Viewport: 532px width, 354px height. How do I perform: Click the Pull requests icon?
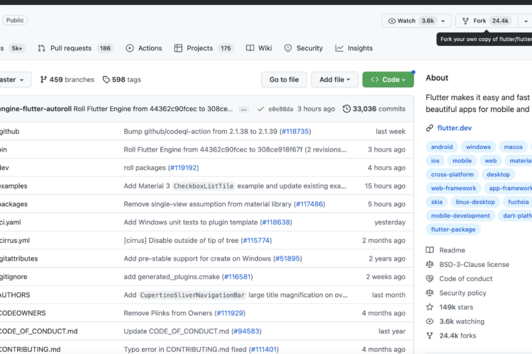41,48
